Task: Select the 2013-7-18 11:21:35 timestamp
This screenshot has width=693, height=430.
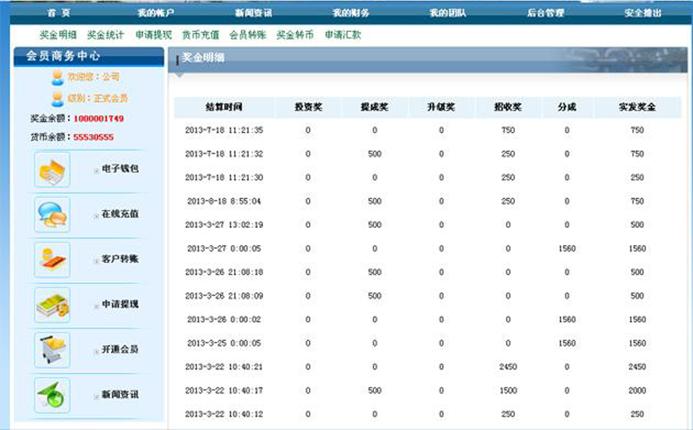Action: (x=224, y=130)
